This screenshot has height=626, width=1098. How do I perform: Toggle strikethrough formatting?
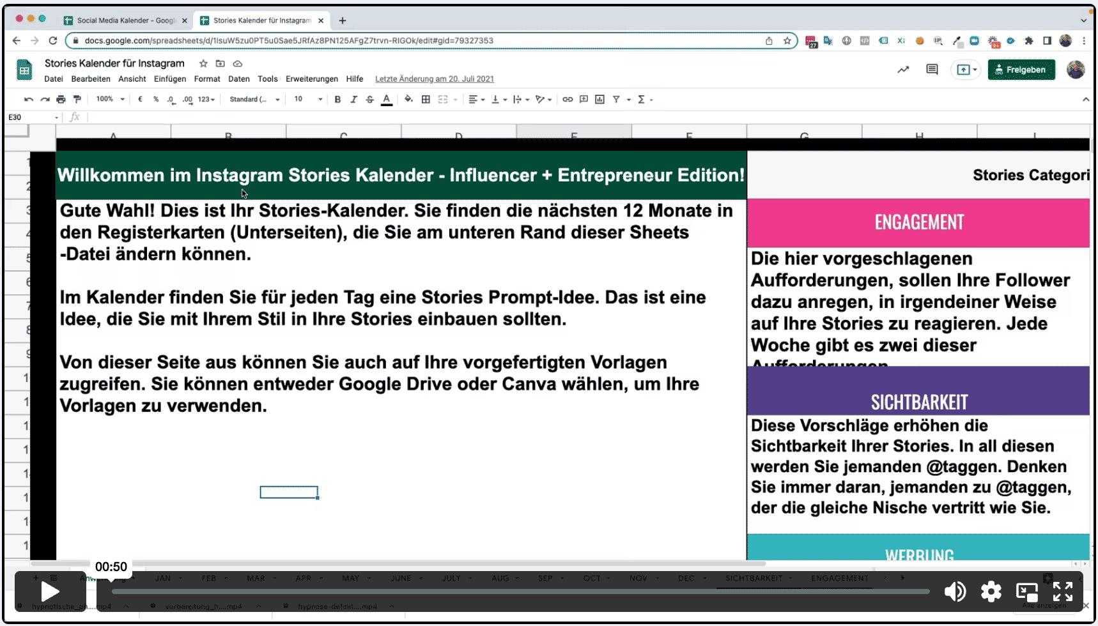(x=369, y=100)
